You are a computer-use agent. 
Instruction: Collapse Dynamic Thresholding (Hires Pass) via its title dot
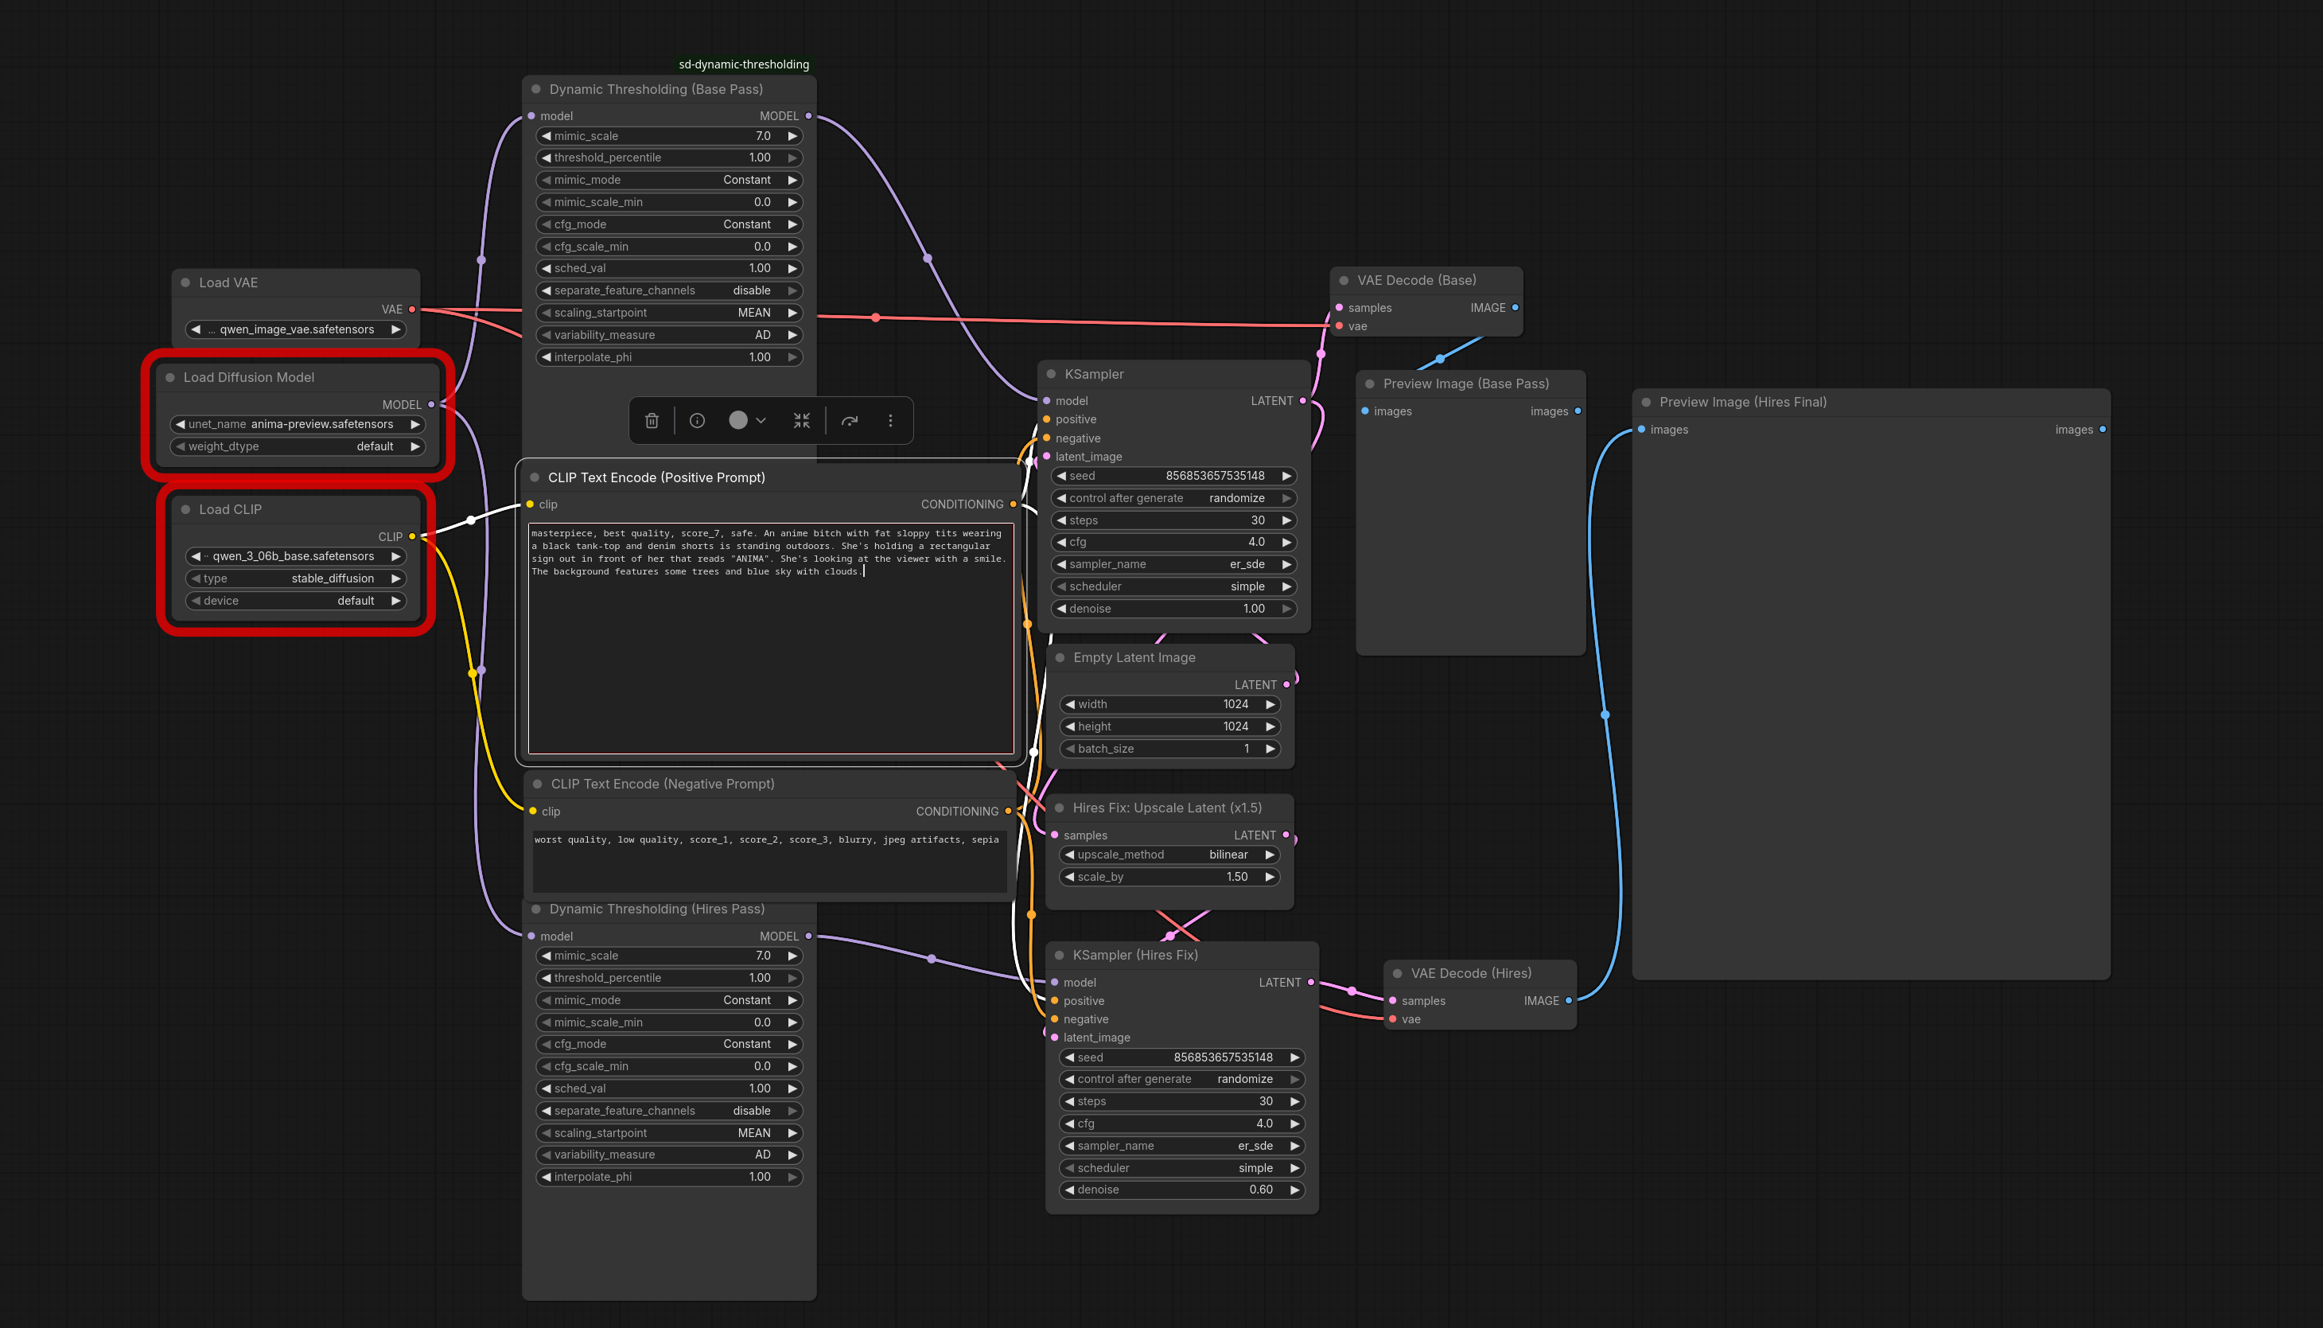point(536,909)
